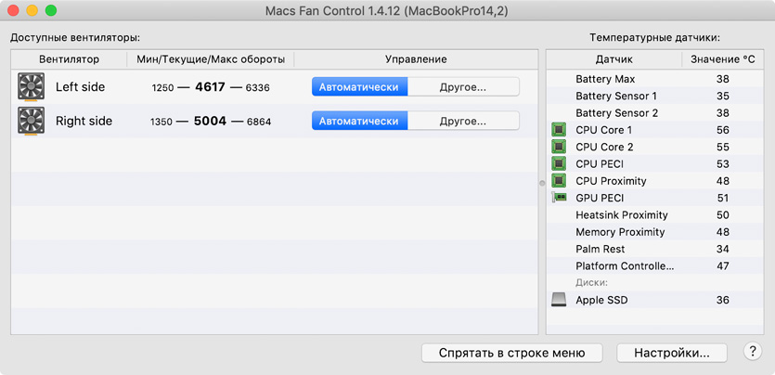Open the Настройки... button
The height and width of the screenshot is (375, 775).
[x=671, y=353]
